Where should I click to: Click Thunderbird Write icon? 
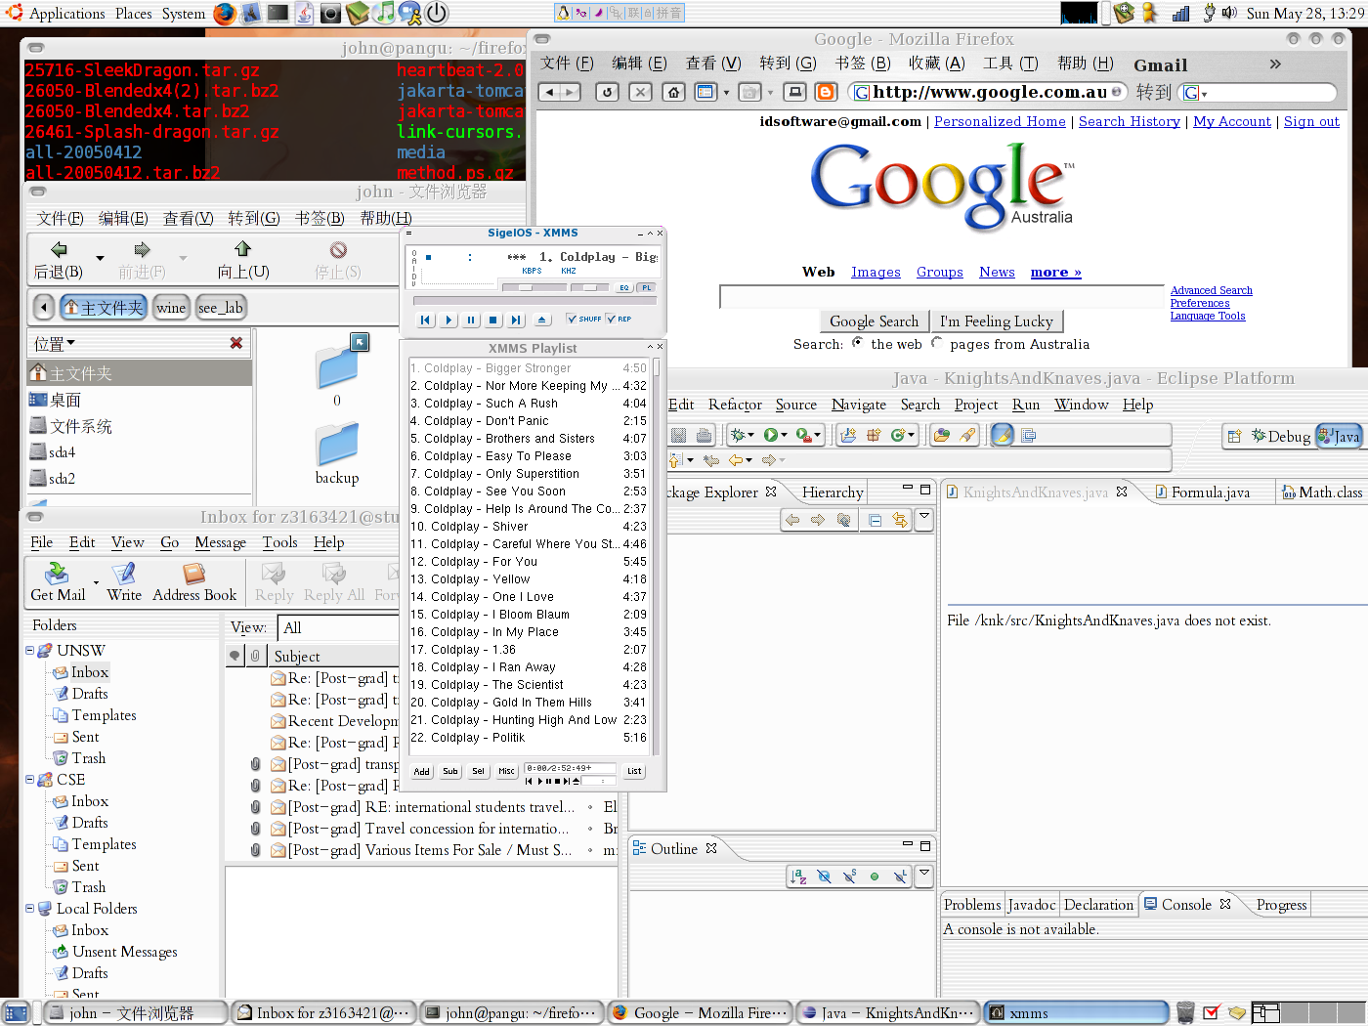(124, 581)
